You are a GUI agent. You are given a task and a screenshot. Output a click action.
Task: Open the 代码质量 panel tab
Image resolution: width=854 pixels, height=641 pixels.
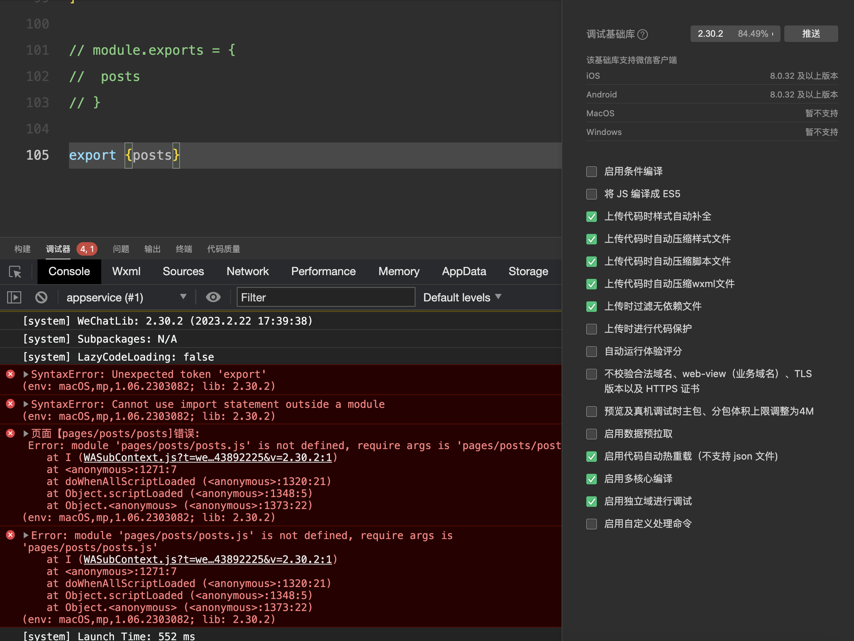click(x=223, y=249)
